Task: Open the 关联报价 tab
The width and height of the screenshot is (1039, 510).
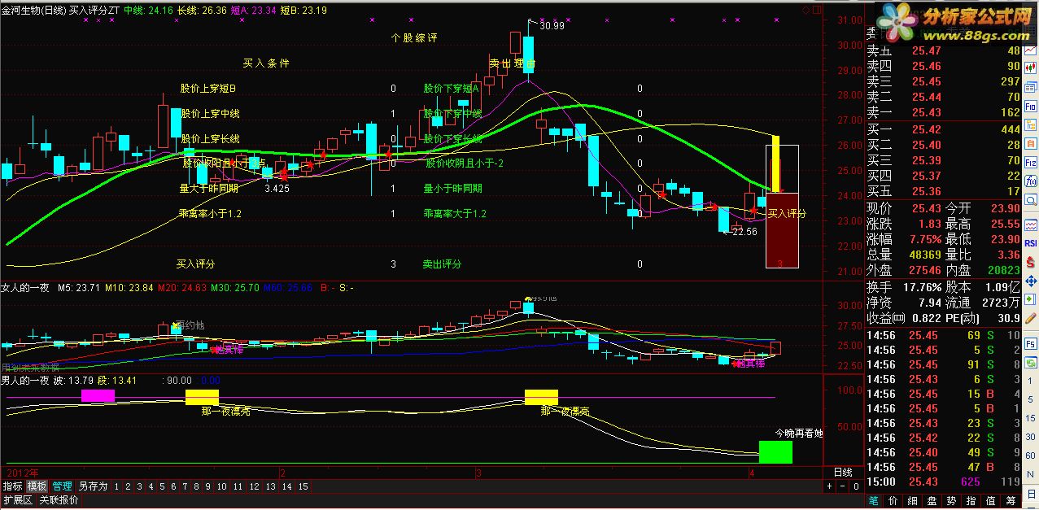Action: [59, 500]
